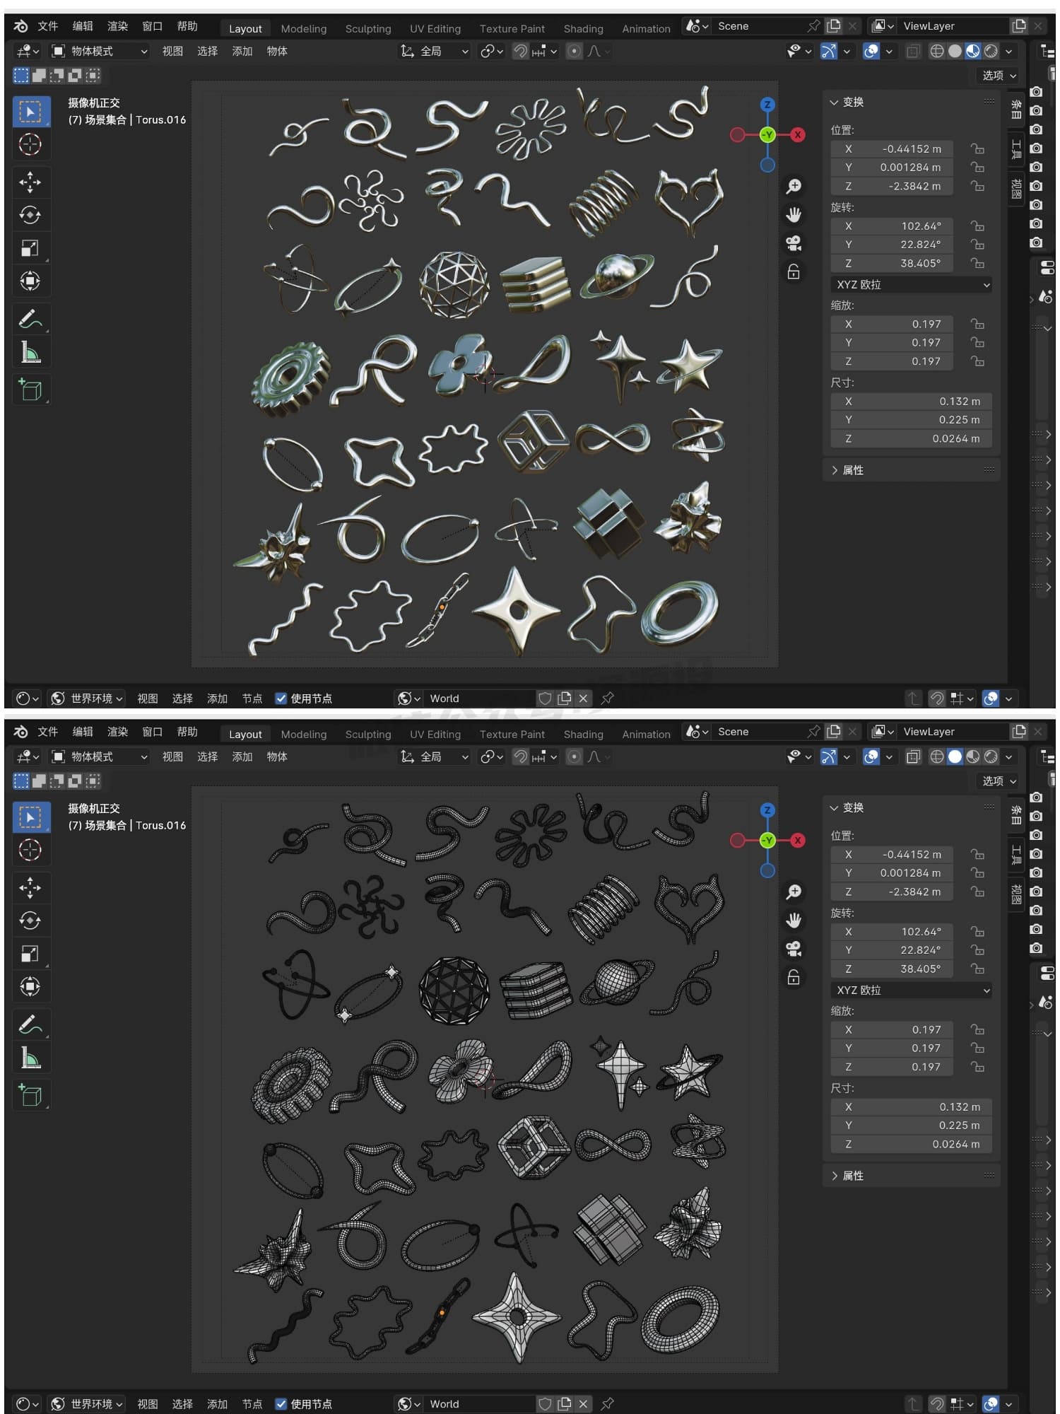
Task: Toggle lock for scale Y in lower window
Action: [977, 1048]
